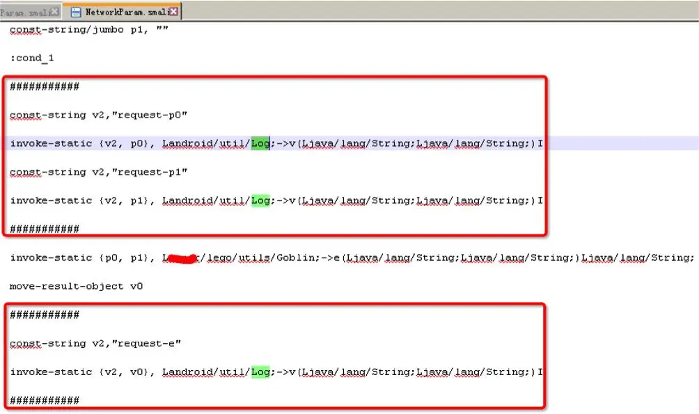
Task: Click the invoke-static (v2, v0) line
Action: tap(276, 372)
